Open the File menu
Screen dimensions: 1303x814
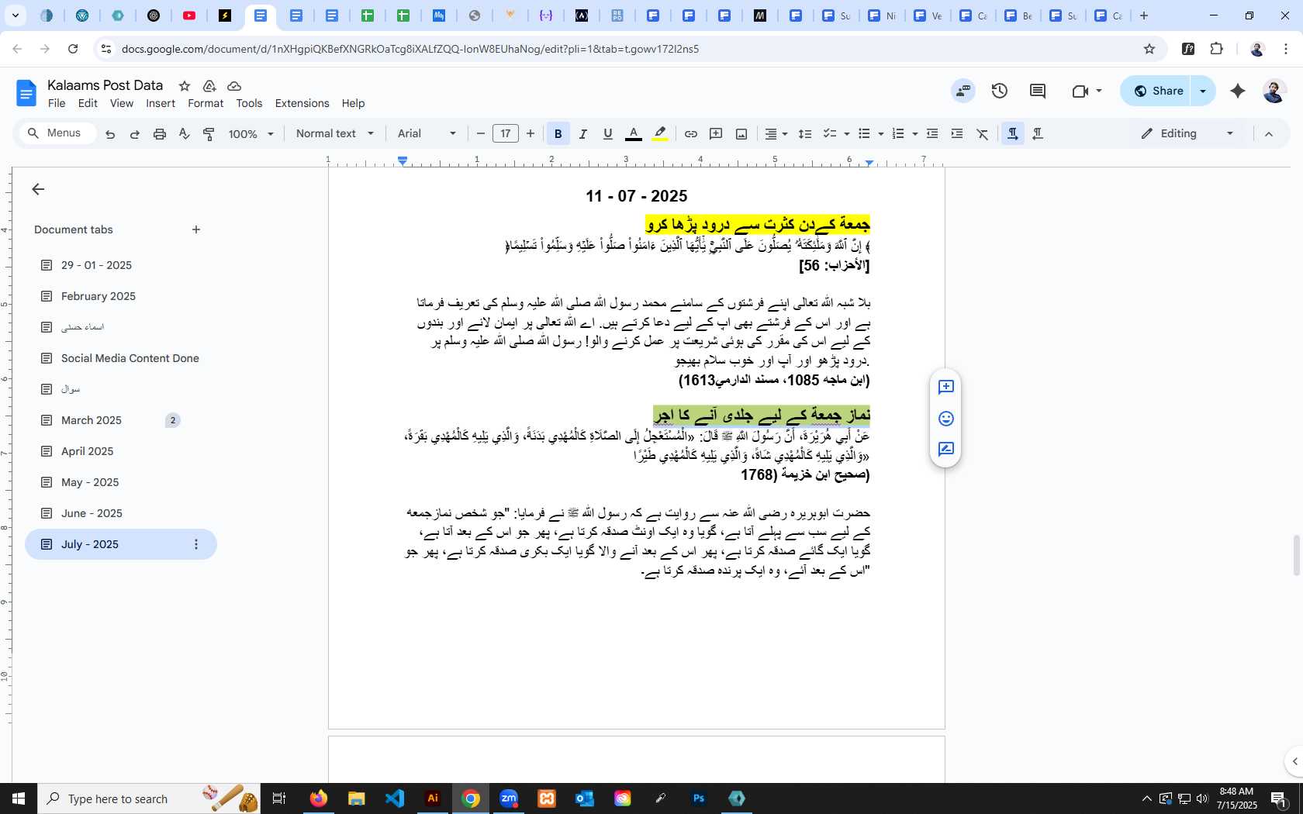click(x=57, y=103)
